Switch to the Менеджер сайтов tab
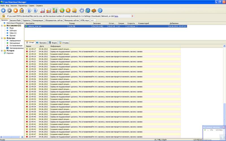The width and height of the screenshot is (226, 141). 71,20
